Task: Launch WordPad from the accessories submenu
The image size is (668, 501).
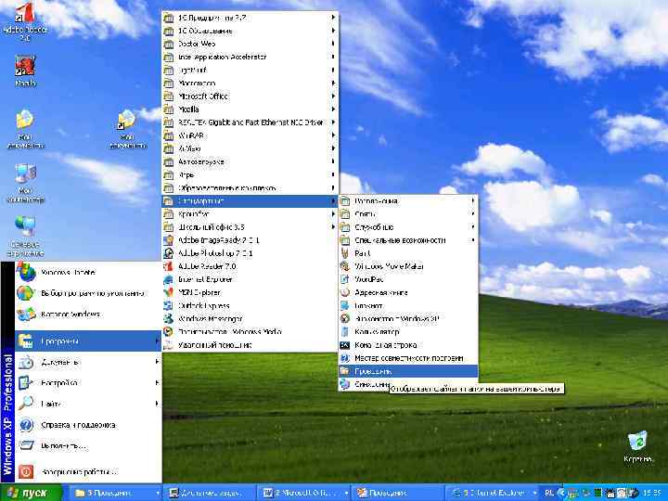Action: click(408, 279)
